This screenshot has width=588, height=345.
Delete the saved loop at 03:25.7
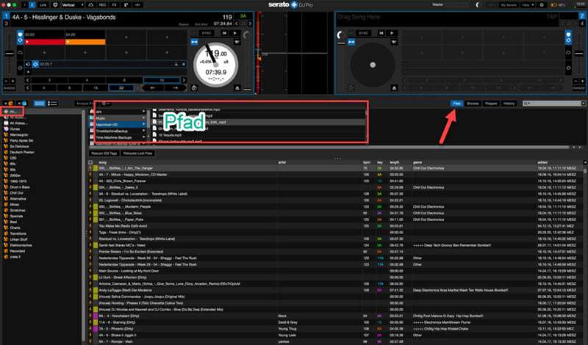click(183, 64)
